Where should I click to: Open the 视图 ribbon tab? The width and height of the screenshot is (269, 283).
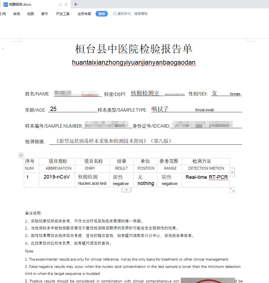(30, 14)
